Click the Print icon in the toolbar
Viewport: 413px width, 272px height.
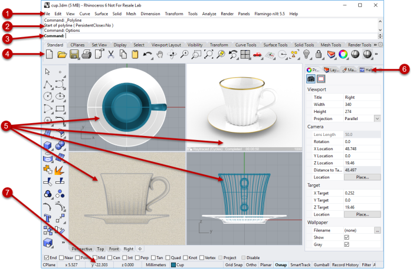tap(86, 55)
